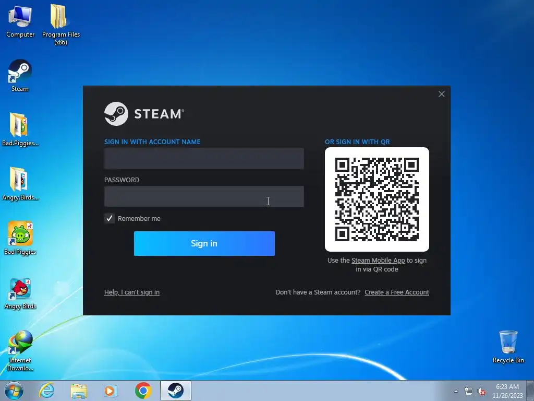
Task: Select the Steam taskbar button
Action: tap(176, 391)
